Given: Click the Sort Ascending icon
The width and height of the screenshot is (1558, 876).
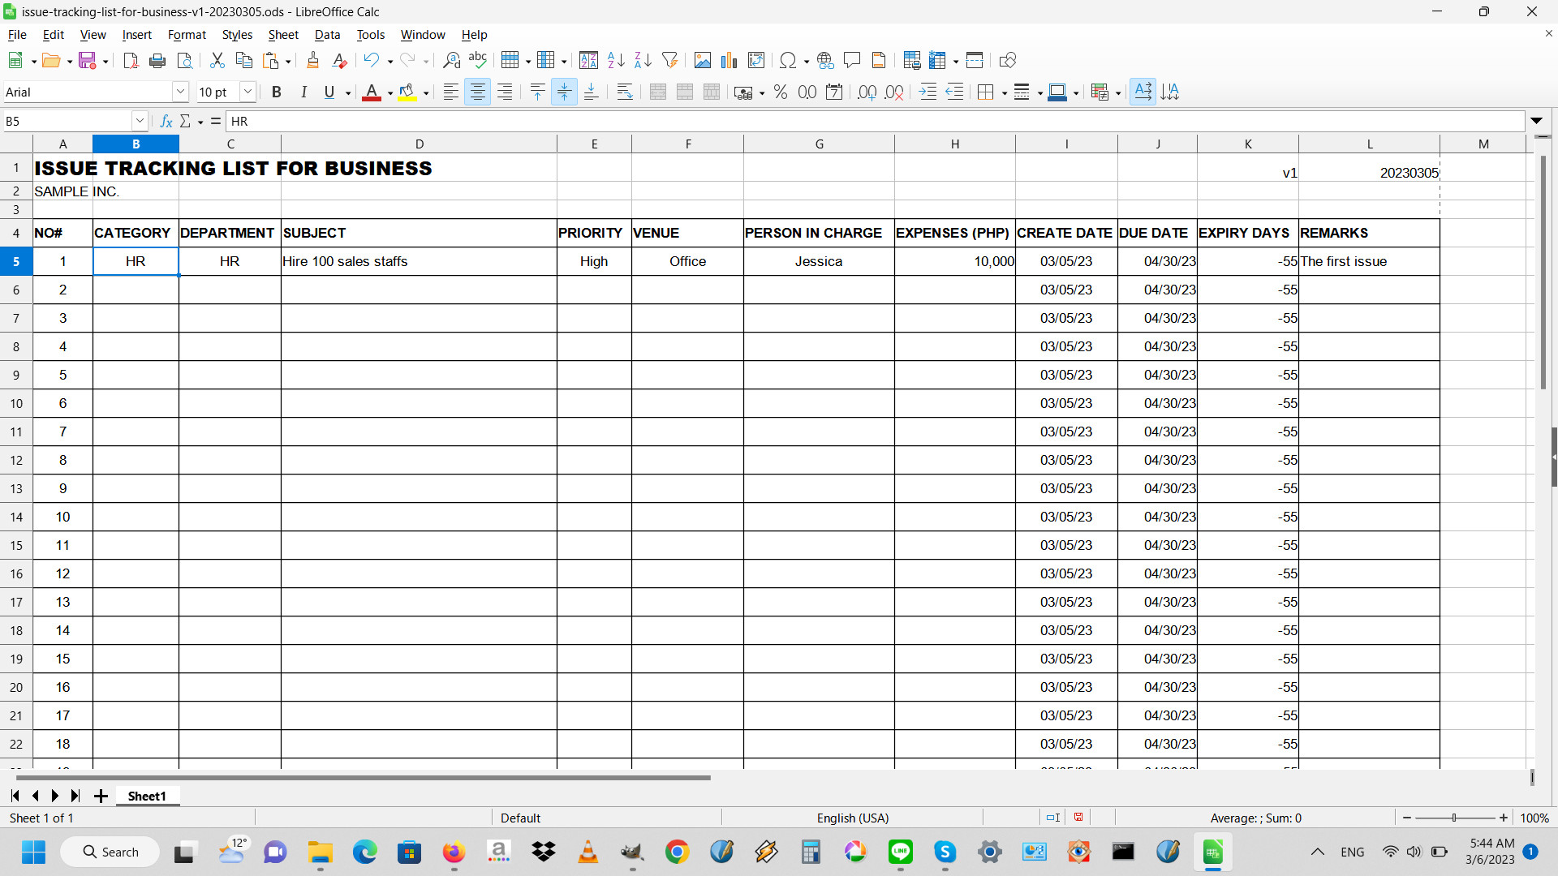Looking at the screenshot, I should [616, 60].
